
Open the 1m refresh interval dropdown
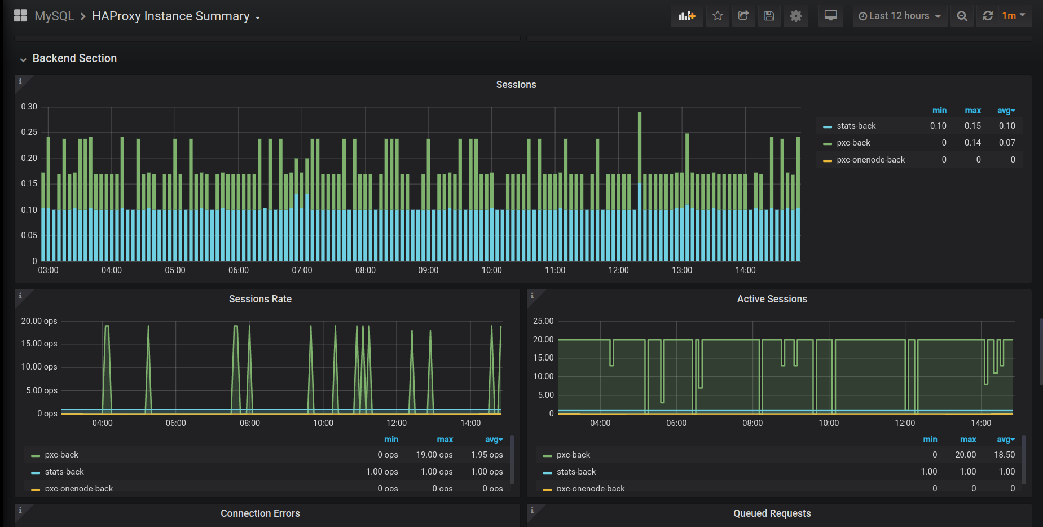coord(1014,16)
